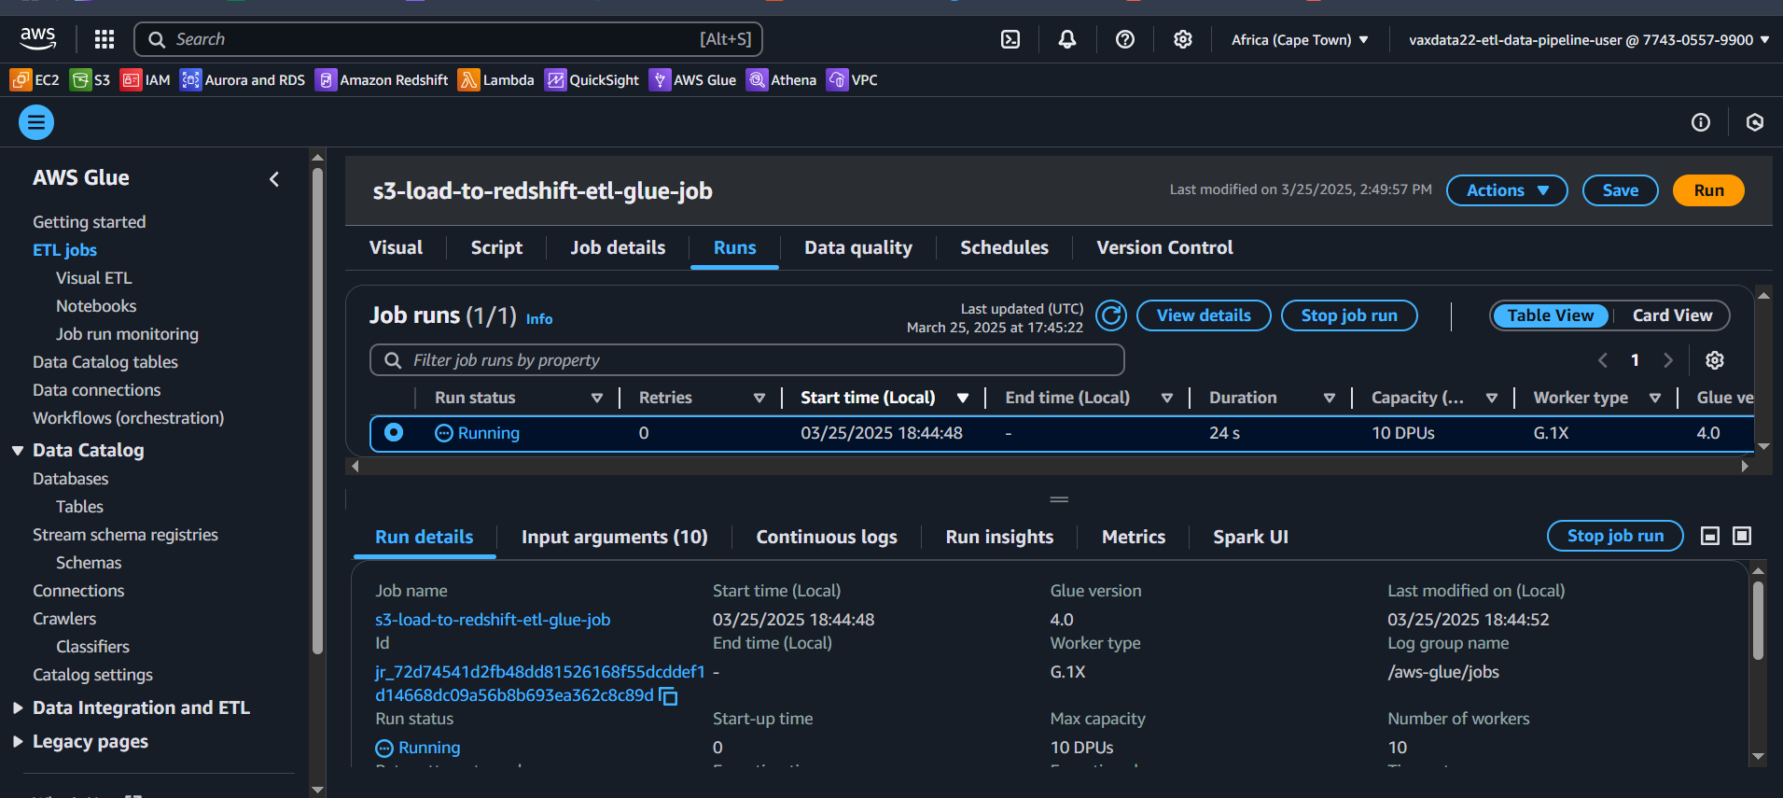Viewport: 1783px width, 798px height.
Task: Open job runs table preferences gear
Action: [x=1715, y=360]
